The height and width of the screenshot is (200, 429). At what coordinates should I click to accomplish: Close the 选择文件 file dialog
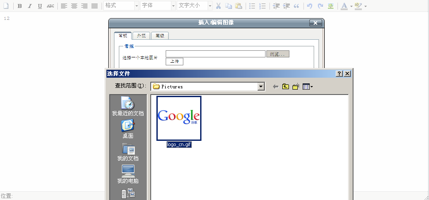click(x=347, y=73)
